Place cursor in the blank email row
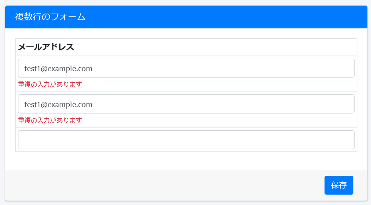 186,139
